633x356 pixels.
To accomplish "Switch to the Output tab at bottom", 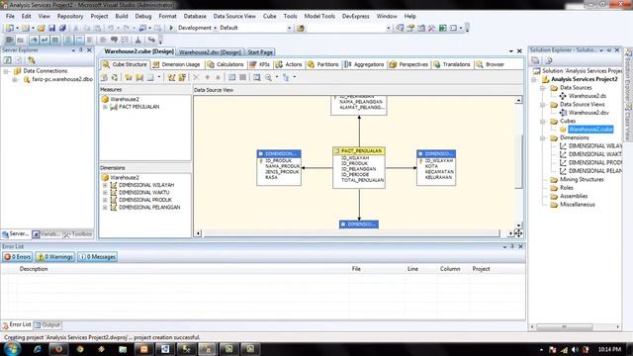I will tap(47, 325).
